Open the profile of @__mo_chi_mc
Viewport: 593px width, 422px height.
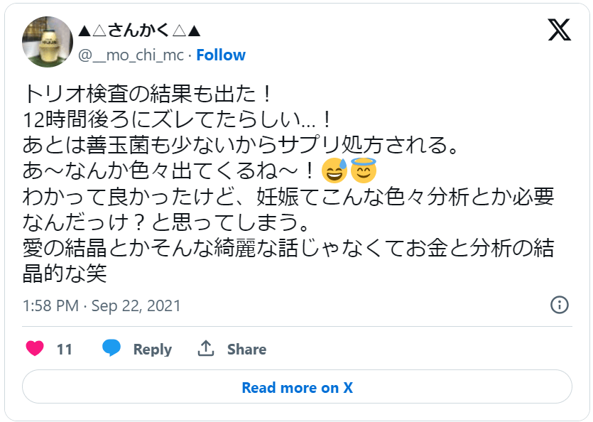[x=129, y=55]
